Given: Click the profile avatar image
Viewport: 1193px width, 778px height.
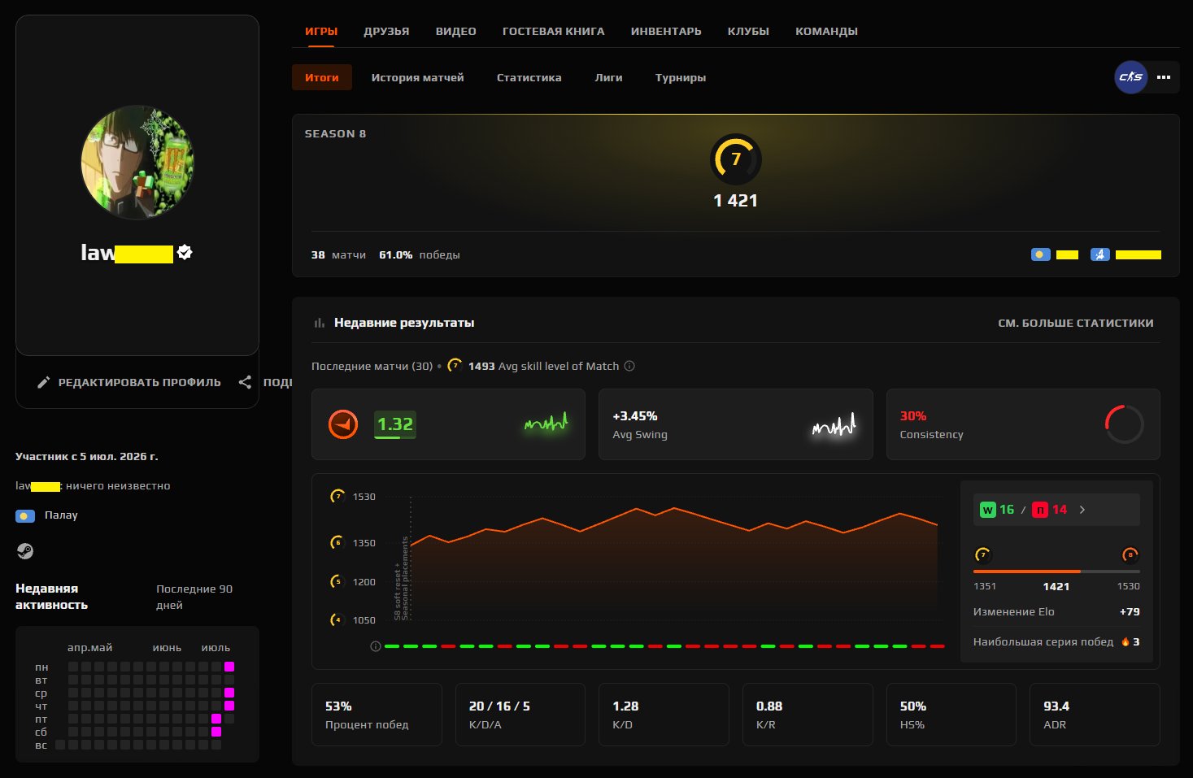Looking at the screenshot, I should [137, 163].
